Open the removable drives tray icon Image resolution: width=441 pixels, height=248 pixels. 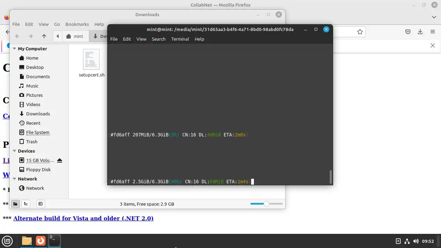click(398, 241)
